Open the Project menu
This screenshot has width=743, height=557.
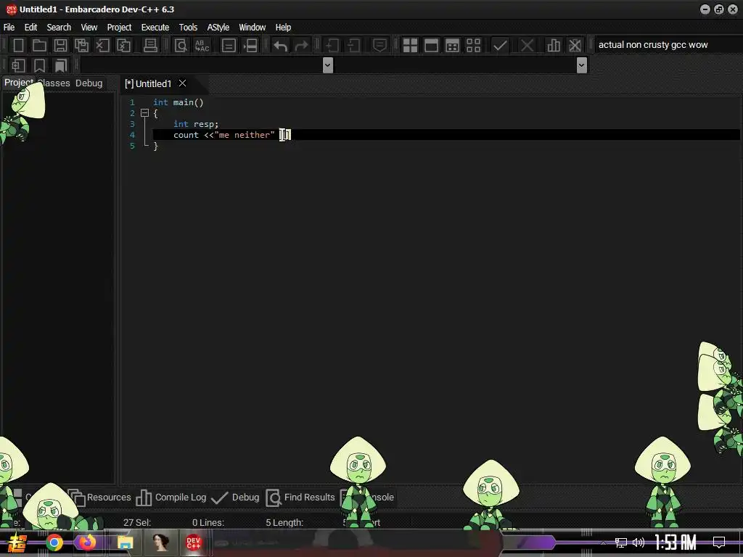click(119, 27)
